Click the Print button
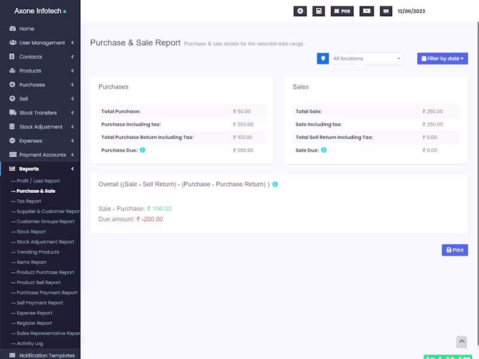 pos(454,250)
